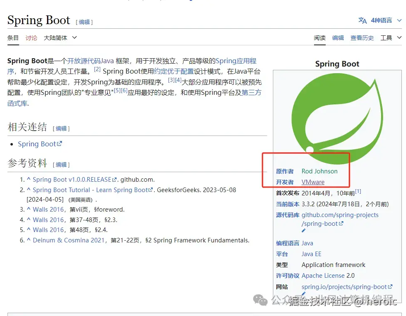Open the 查看历史 tab
Viewport: 406px width, 316px height.
362,38
